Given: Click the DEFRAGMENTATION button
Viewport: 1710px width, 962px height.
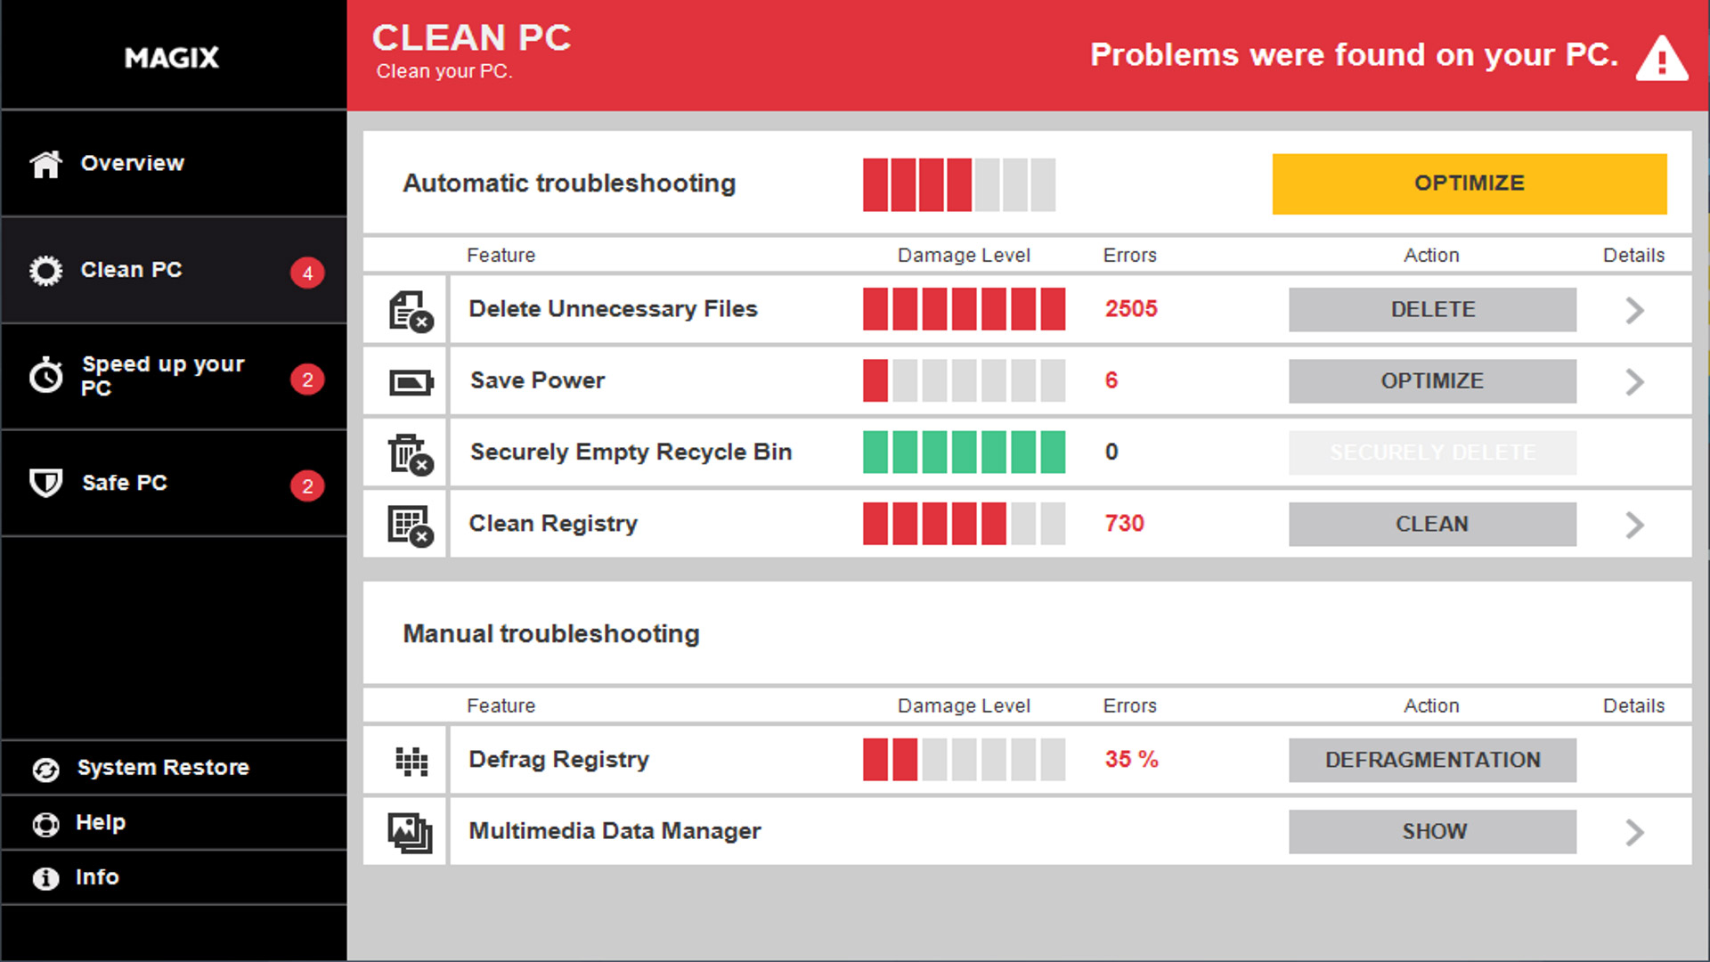Looking at the screenshot, I should [1432, 760].
